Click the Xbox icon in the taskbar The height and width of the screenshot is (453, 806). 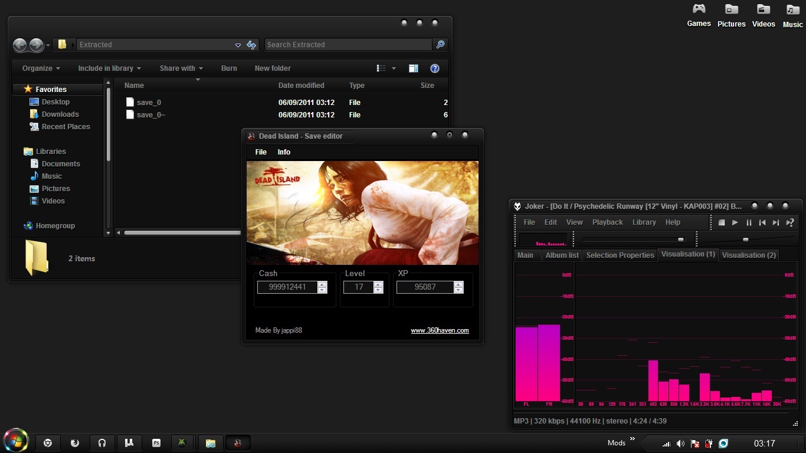(x=182, y=443)
